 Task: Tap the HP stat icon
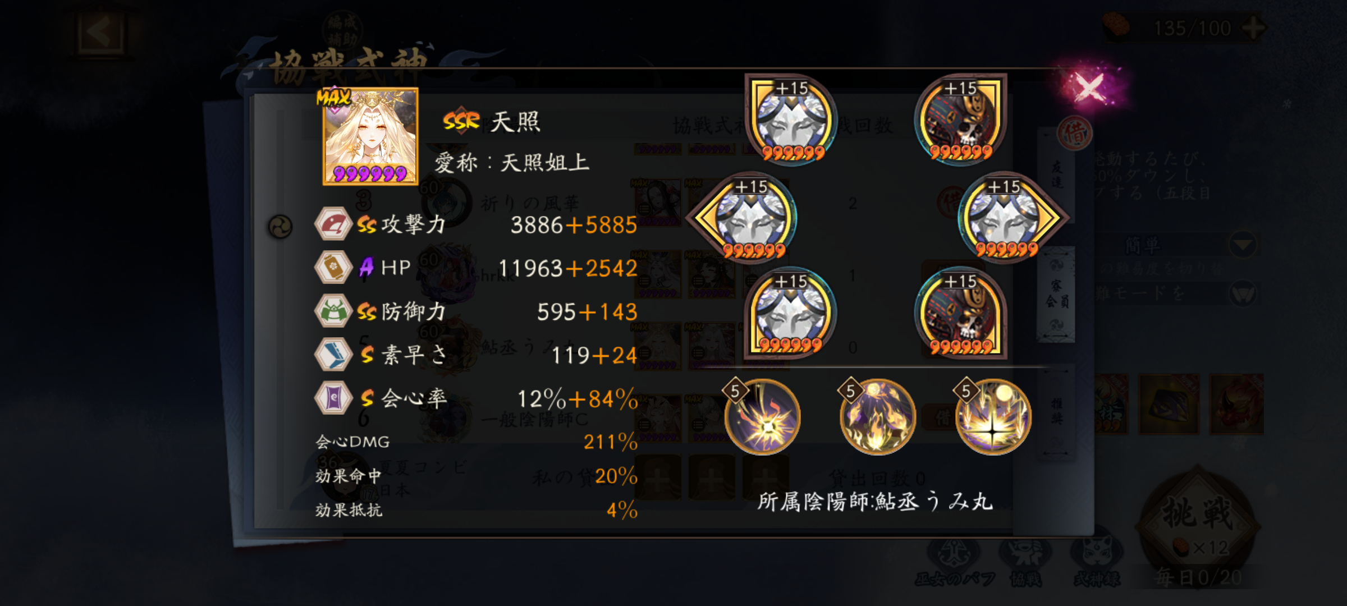(333, 267)
